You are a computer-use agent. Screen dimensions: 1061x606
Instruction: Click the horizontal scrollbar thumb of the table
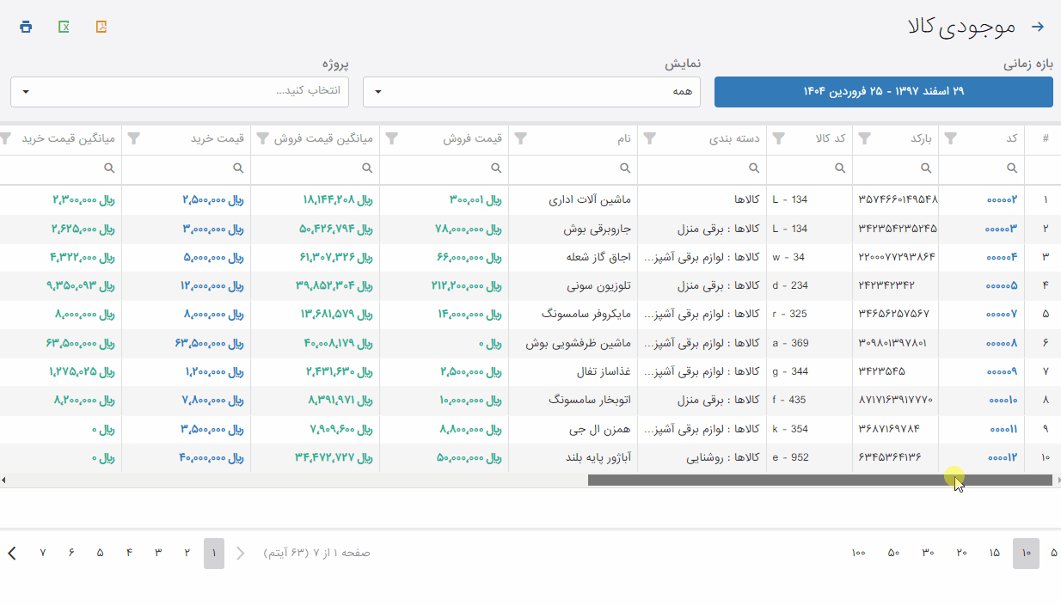820,481
